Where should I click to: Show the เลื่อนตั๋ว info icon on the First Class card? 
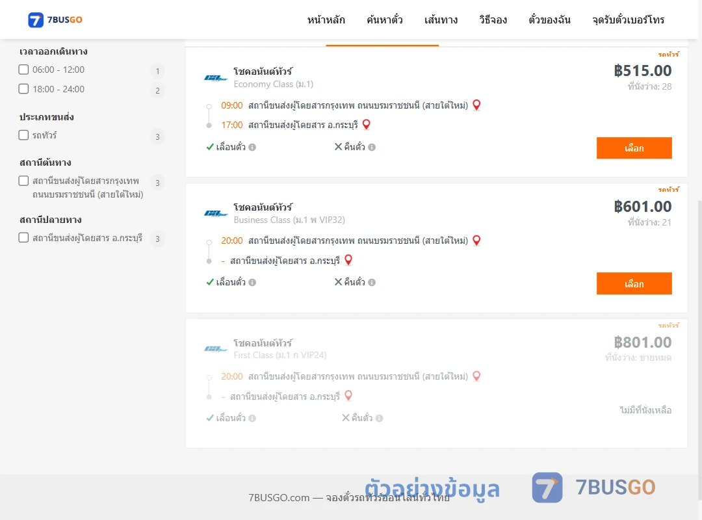pos(252,418)
